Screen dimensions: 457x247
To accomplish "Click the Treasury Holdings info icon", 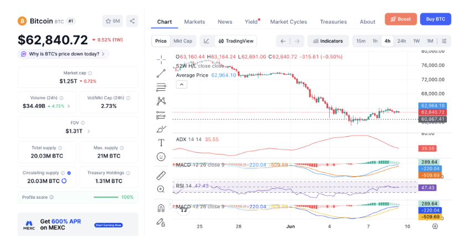I will point(128,173).
